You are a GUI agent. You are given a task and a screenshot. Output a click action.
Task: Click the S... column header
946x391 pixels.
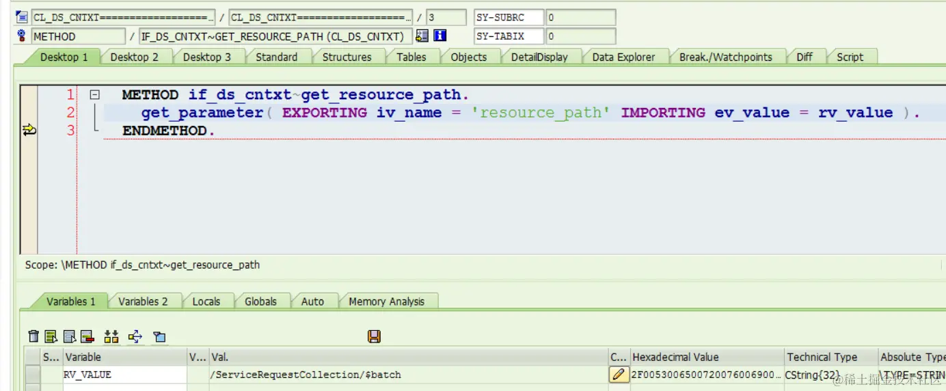pyautogui.click(x=51, y=357)
